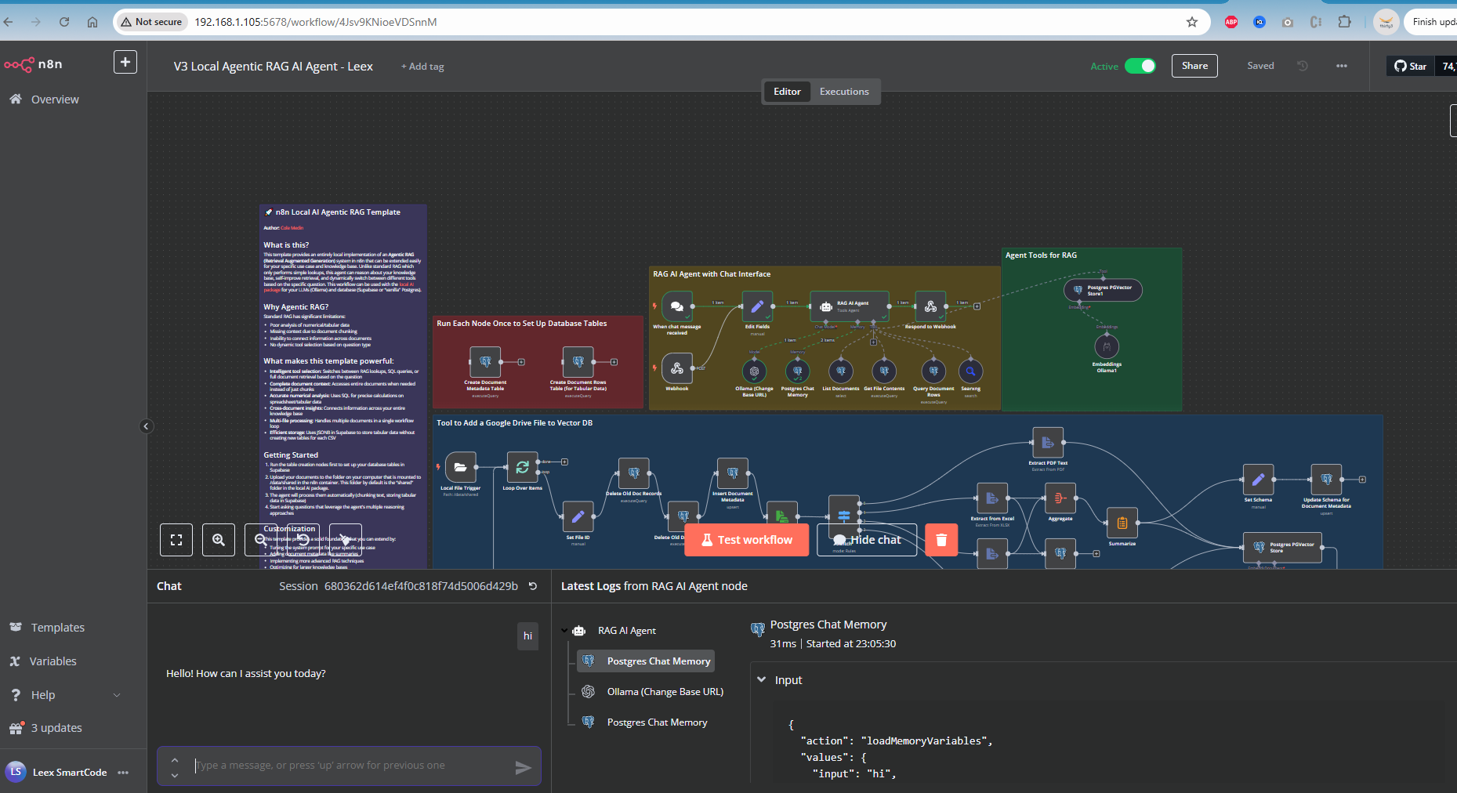Zoom in on the workflow canvas
Image resolution: width=1457 pixels, height=793 pixels.
219,540
